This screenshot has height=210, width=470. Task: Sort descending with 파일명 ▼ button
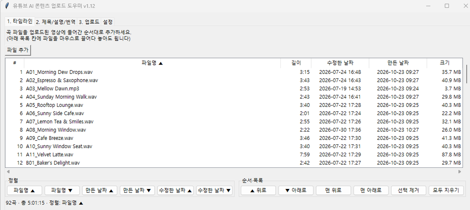pos(62,190)
